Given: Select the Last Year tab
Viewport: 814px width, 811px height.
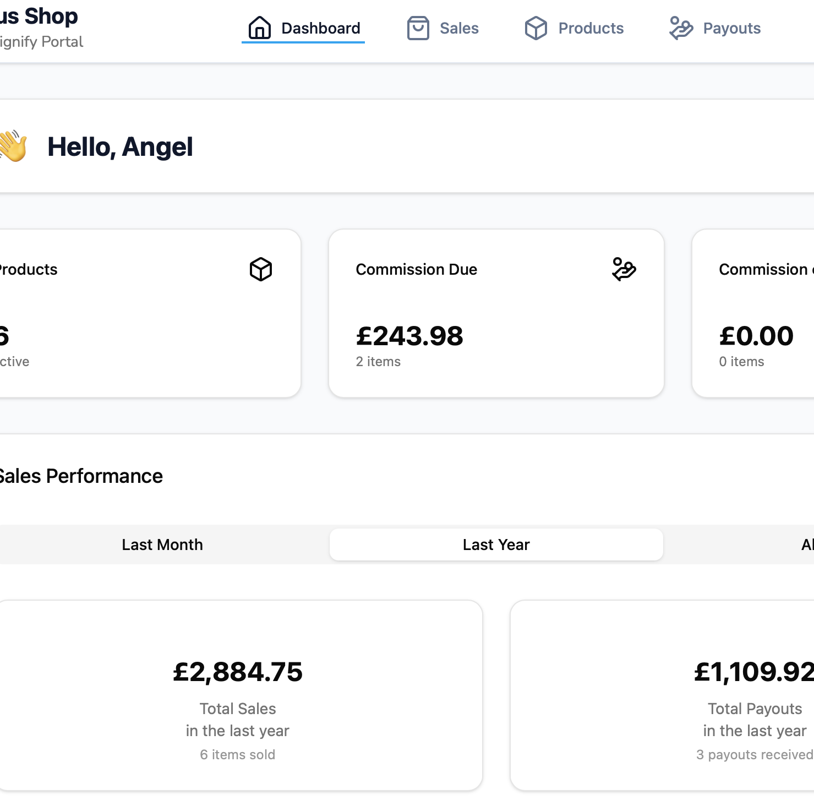Looking at the screenshot, I should [x=496, y=545].
